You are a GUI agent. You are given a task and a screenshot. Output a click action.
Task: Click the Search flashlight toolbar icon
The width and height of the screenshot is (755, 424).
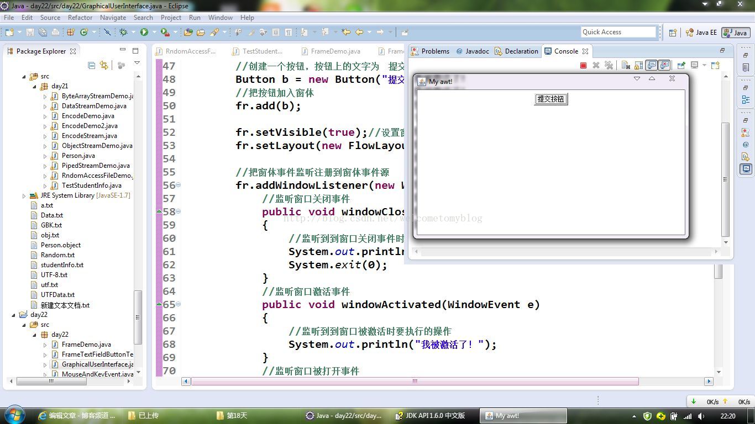214,32
